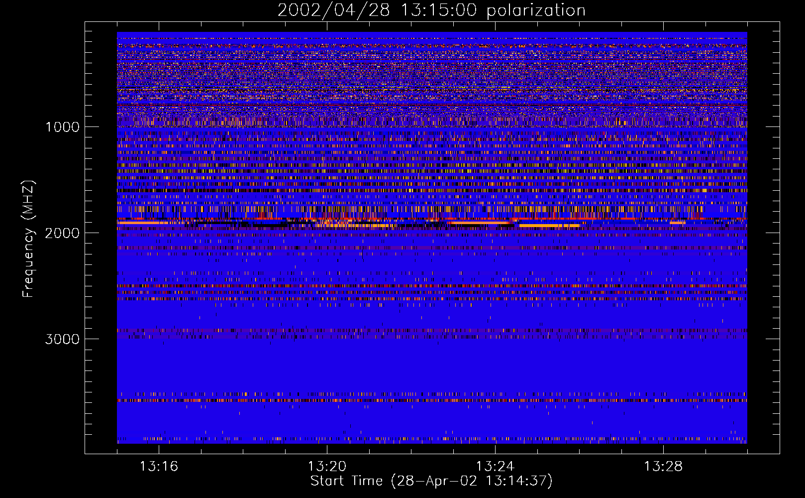
Task: Click the 'Frequency (MHZ)' axis title
Action: point(28,239)
